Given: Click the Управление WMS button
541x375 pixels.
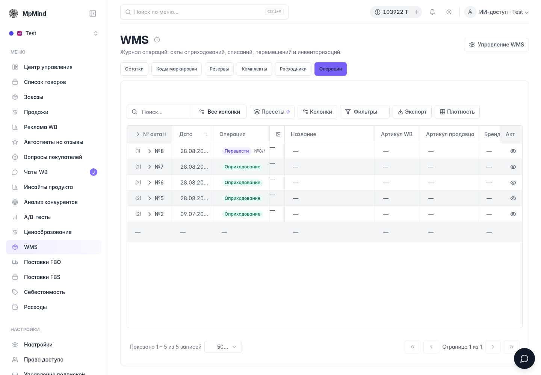Looking at the screenshot, I should coord(496,45).
